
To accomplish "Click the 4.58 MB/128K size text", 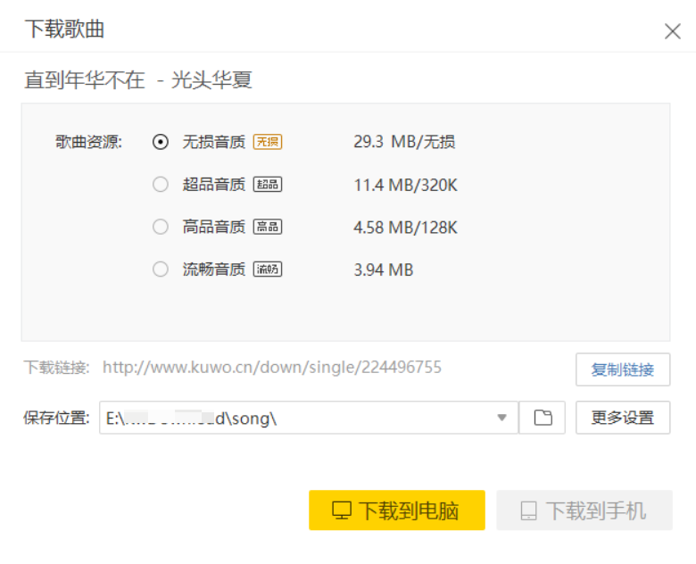I will [405, 228].
